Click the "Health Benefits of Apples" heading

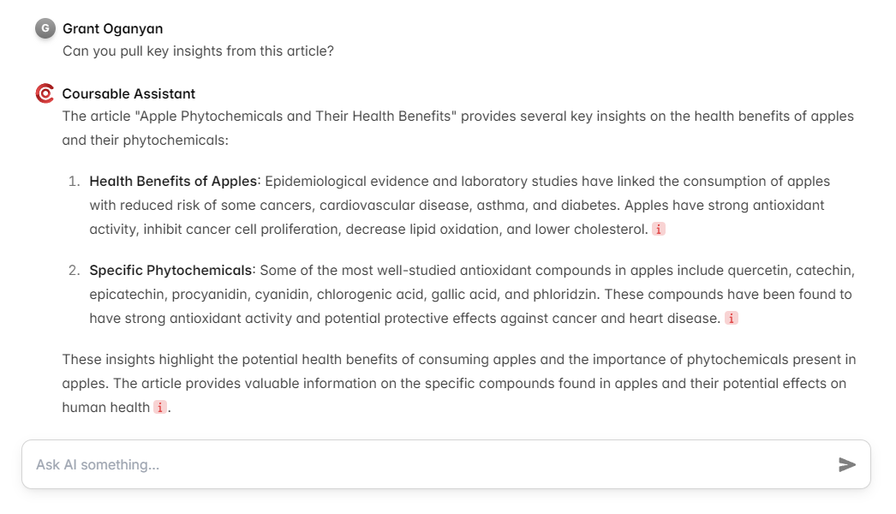pos(173,181)
